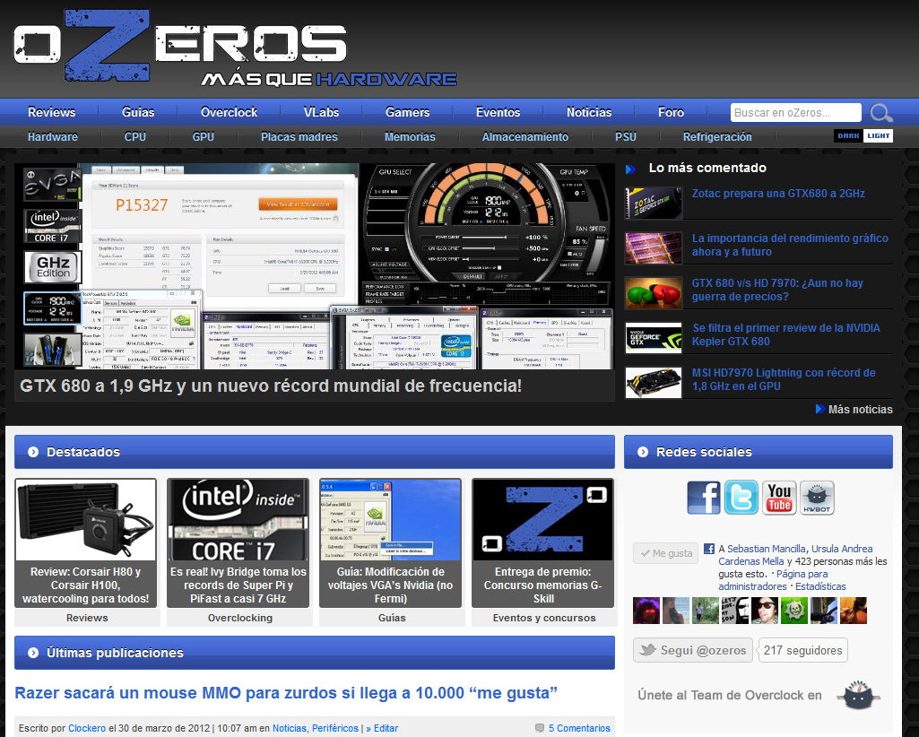The height and width of the screenshot is (737, 919).
Task: Open La importancia del rendimiento gráfico article
Action: pyautogui.click(x=790, y=245)
